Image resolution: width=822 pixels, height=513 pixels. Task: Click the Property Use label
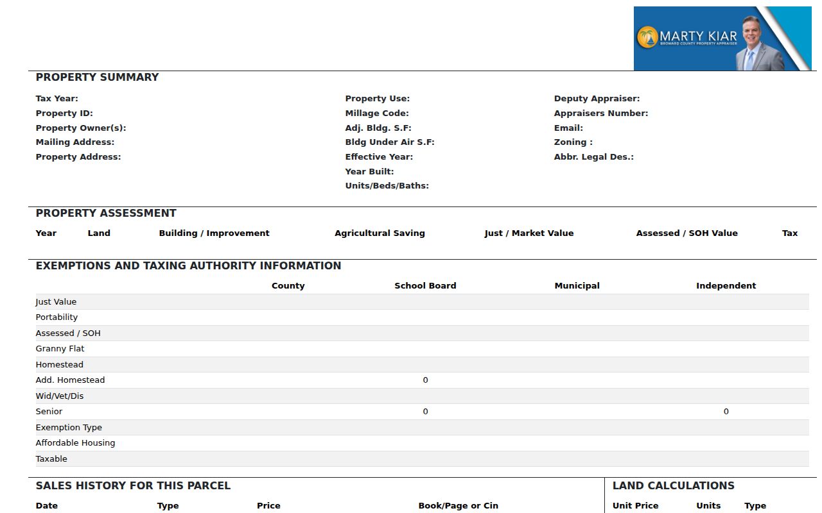click(x=378, y=99)
